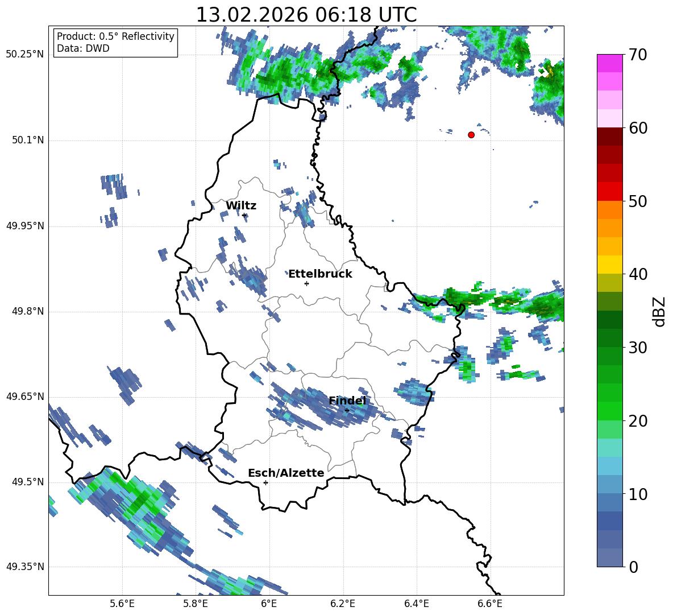Click the 50.1°N latitude label
The image size is (673, 615).
[28, 140]
